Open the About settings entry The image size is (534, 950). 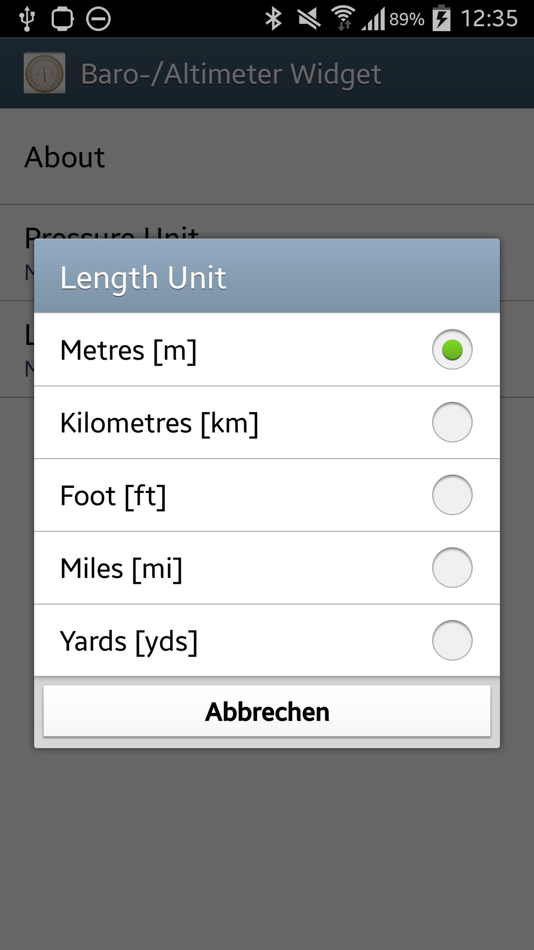[x=267, y=157]
